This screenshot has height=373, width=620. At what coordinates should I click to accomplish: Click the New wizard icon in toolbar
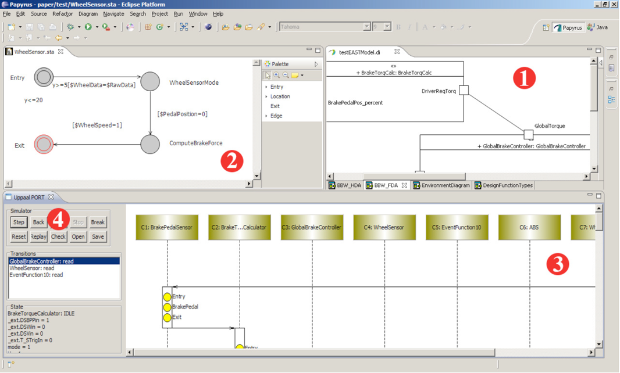point(11,27)
